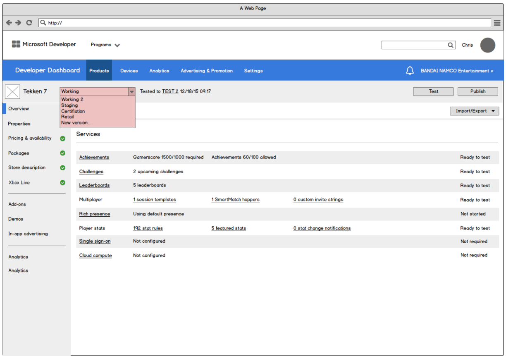Open Xbox Live in sidebar
Image resolution: width=506 pixels, height=356 pixels.
[x=19, y=182]
